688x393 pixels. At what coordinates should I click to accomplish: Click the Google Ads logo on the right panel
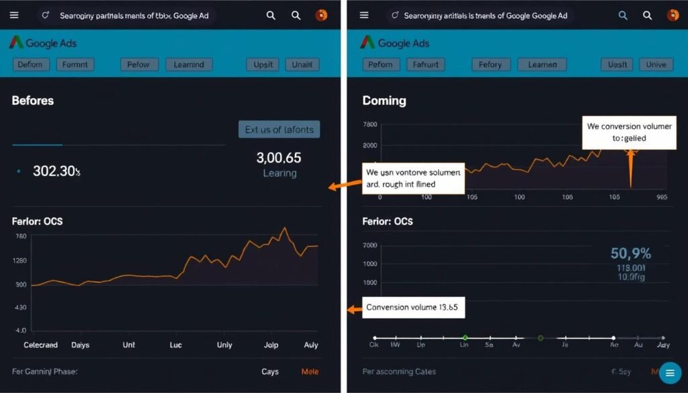click(390, 43)
